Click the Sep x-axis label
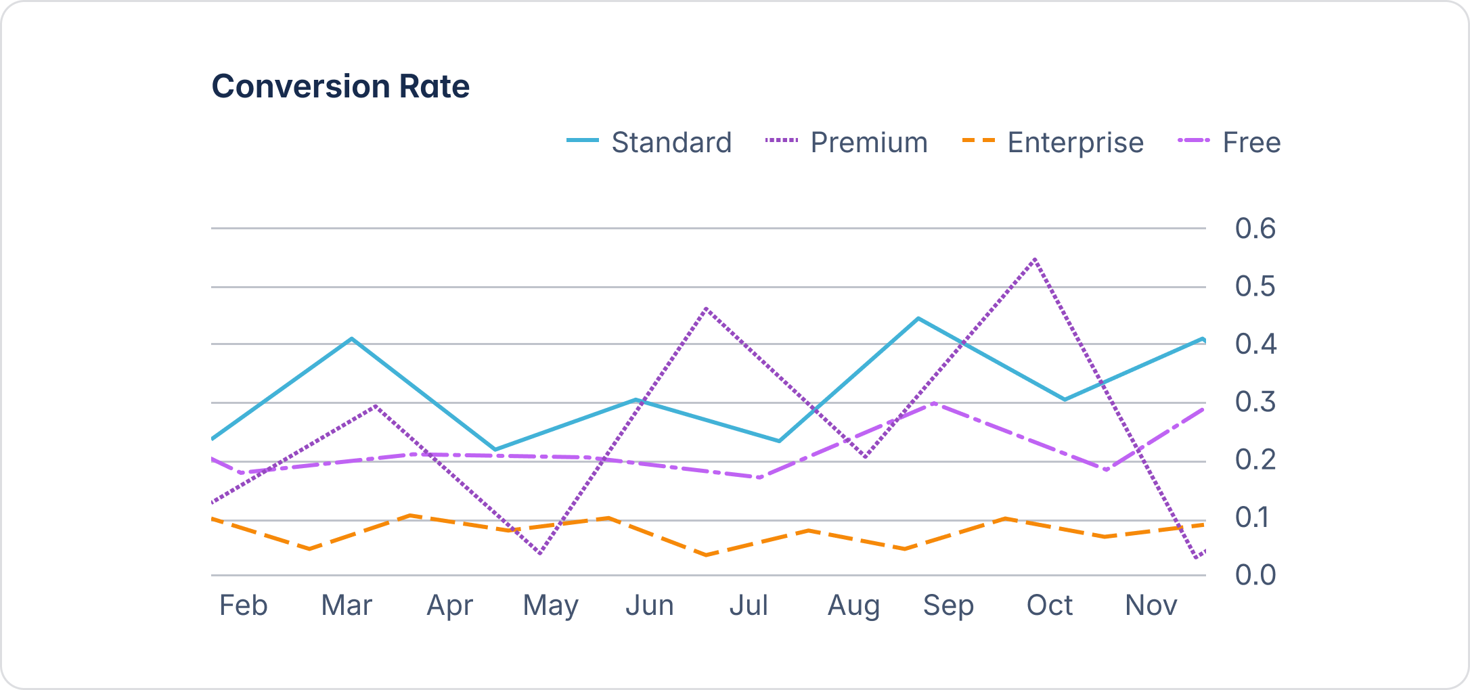The height and width of the screenshot is (690, 1470). (948, 605)
